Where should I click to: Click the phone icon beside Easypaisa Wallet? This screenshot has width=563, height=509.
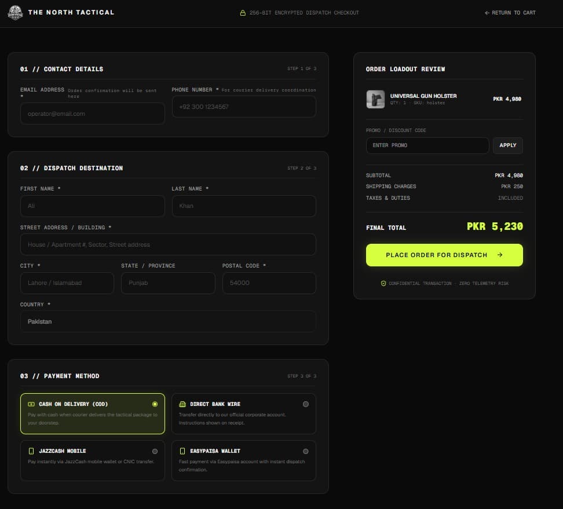coord(182,451)
